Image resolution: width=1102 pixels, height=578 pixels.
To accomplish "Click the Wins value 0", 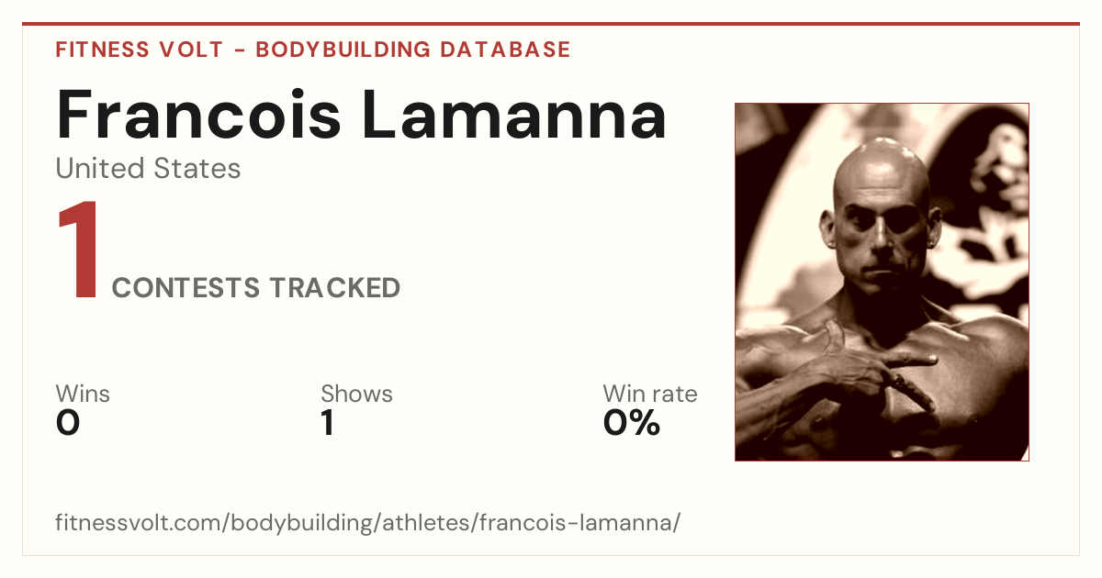I will pos(68,423).
